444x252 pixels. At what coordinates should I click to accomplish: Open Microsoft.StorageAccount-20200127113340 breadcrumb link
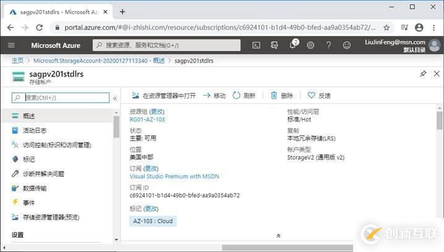(99, 61)
